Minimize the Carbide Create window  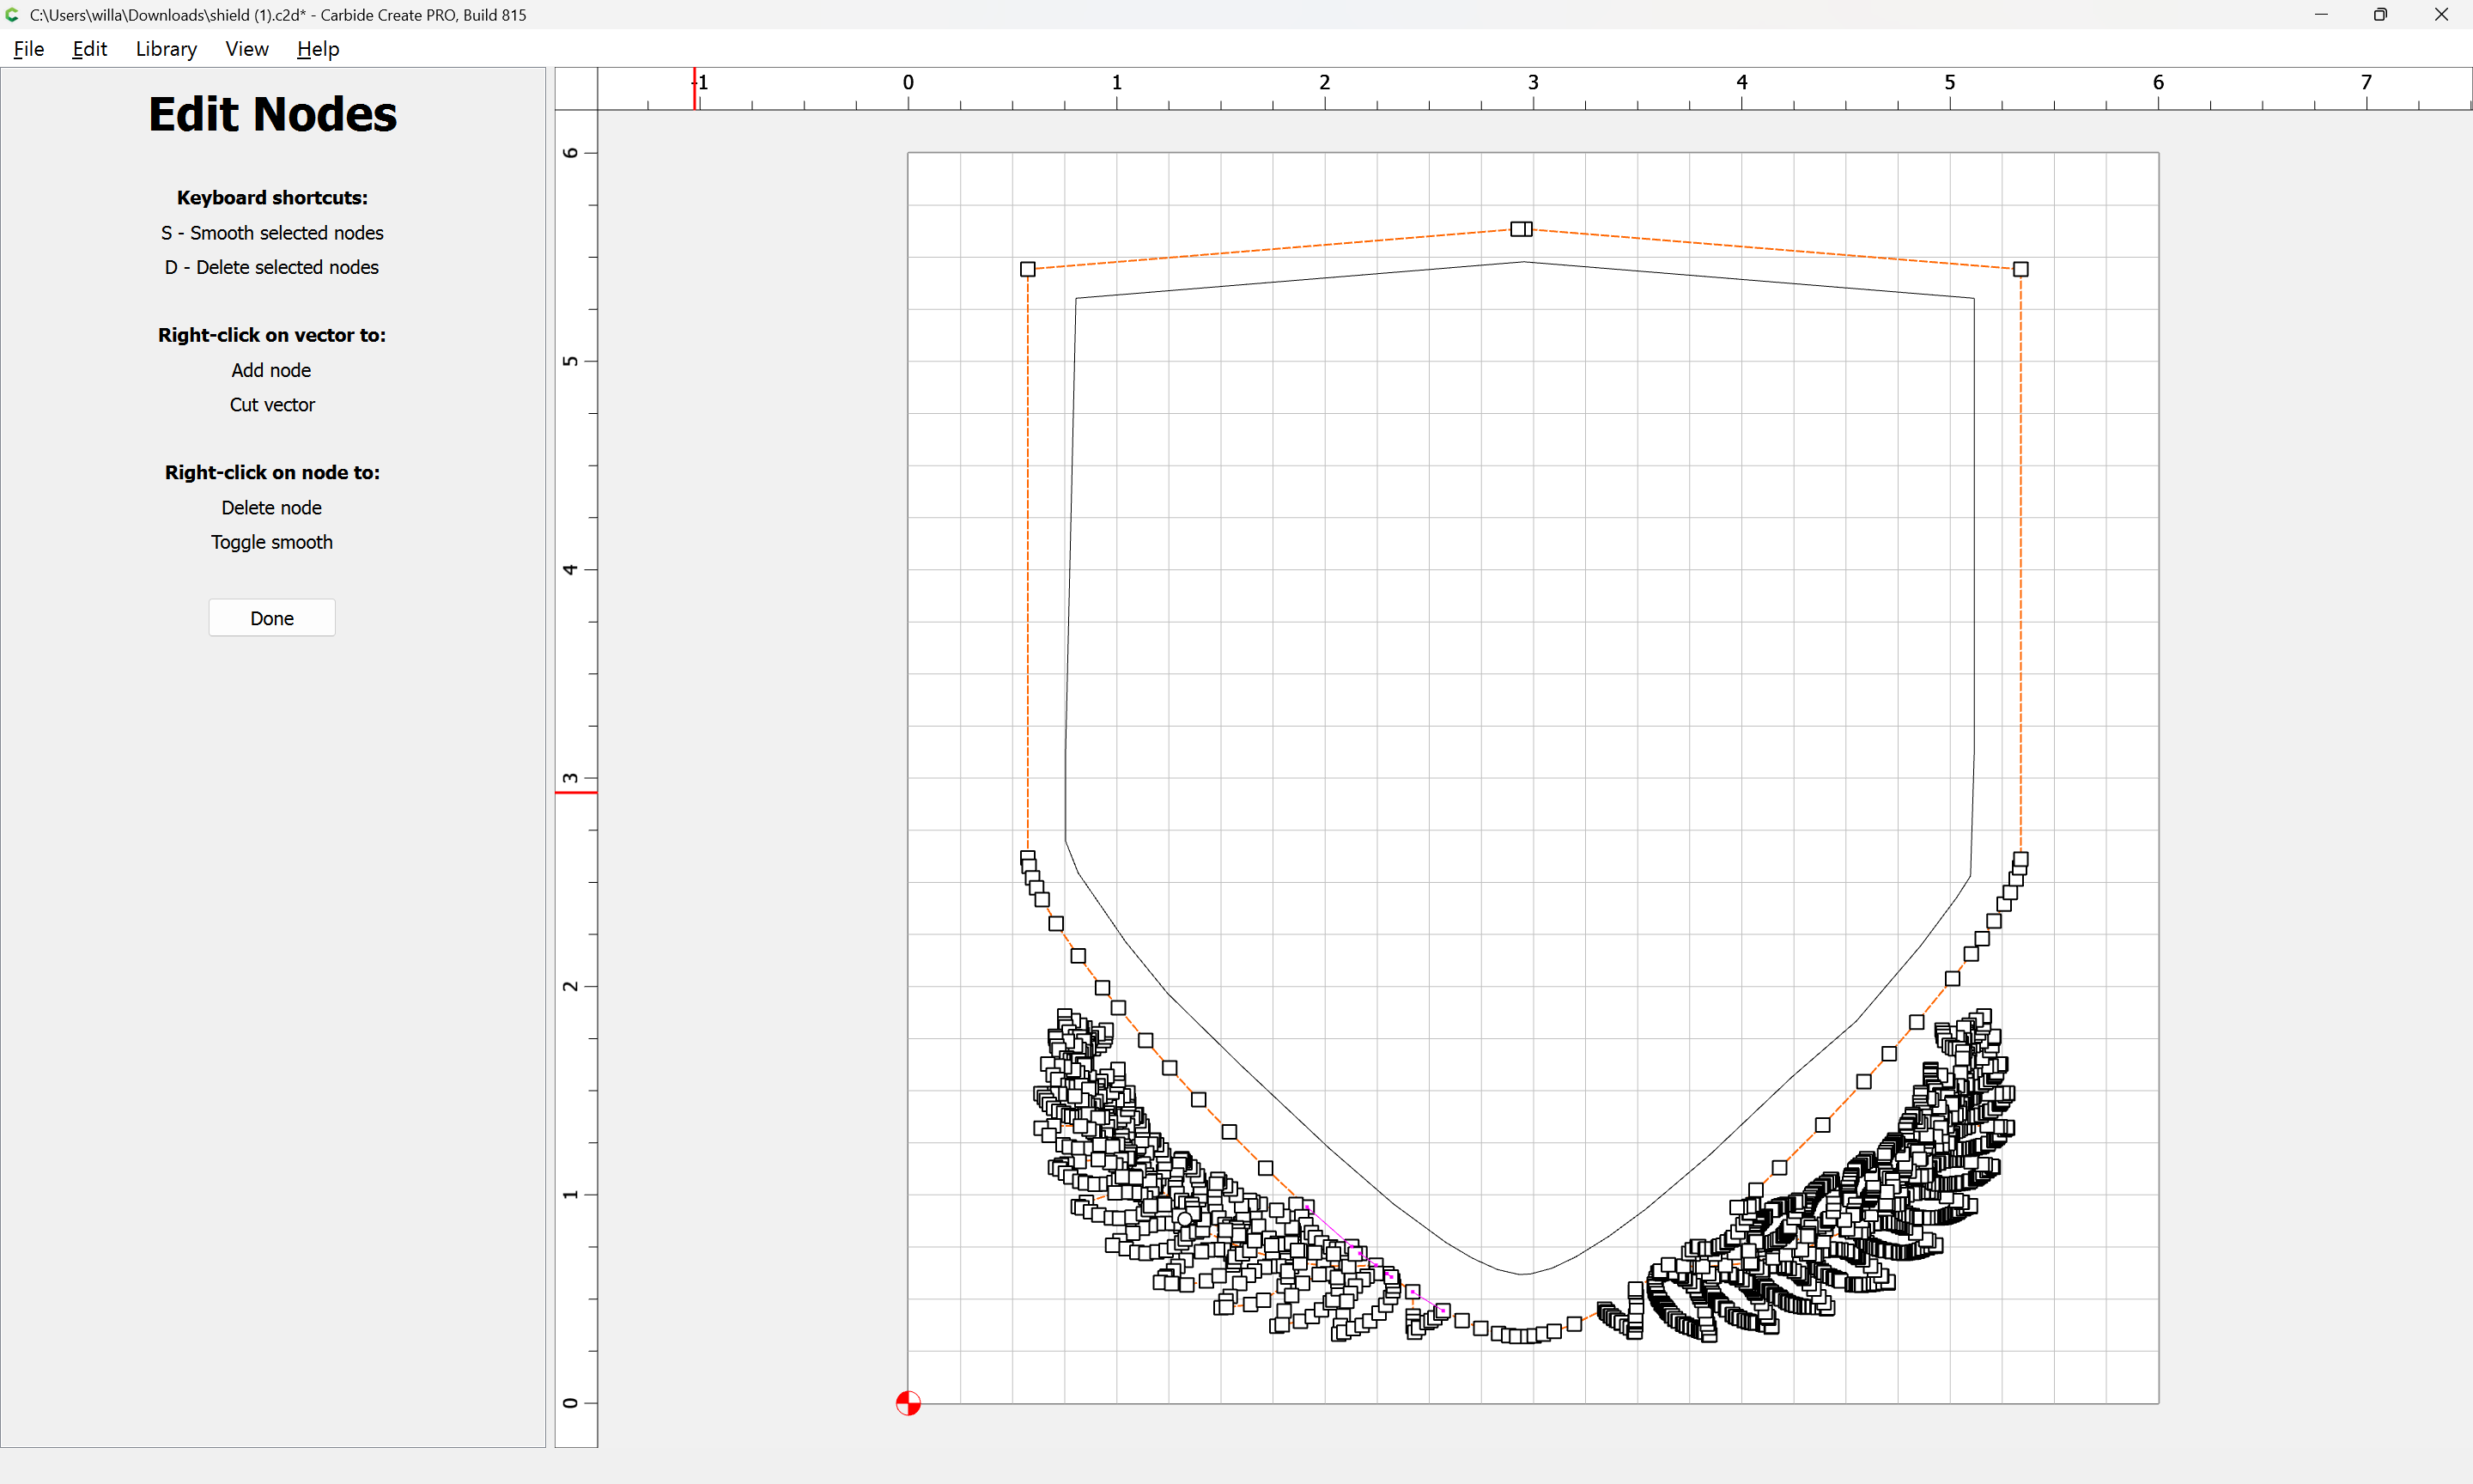2321,14
